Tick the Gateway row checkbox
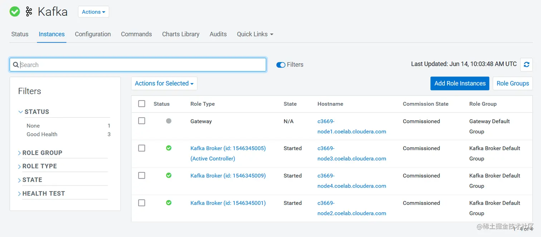The height and width of the screenshot is (237, 541). (142, 121)
